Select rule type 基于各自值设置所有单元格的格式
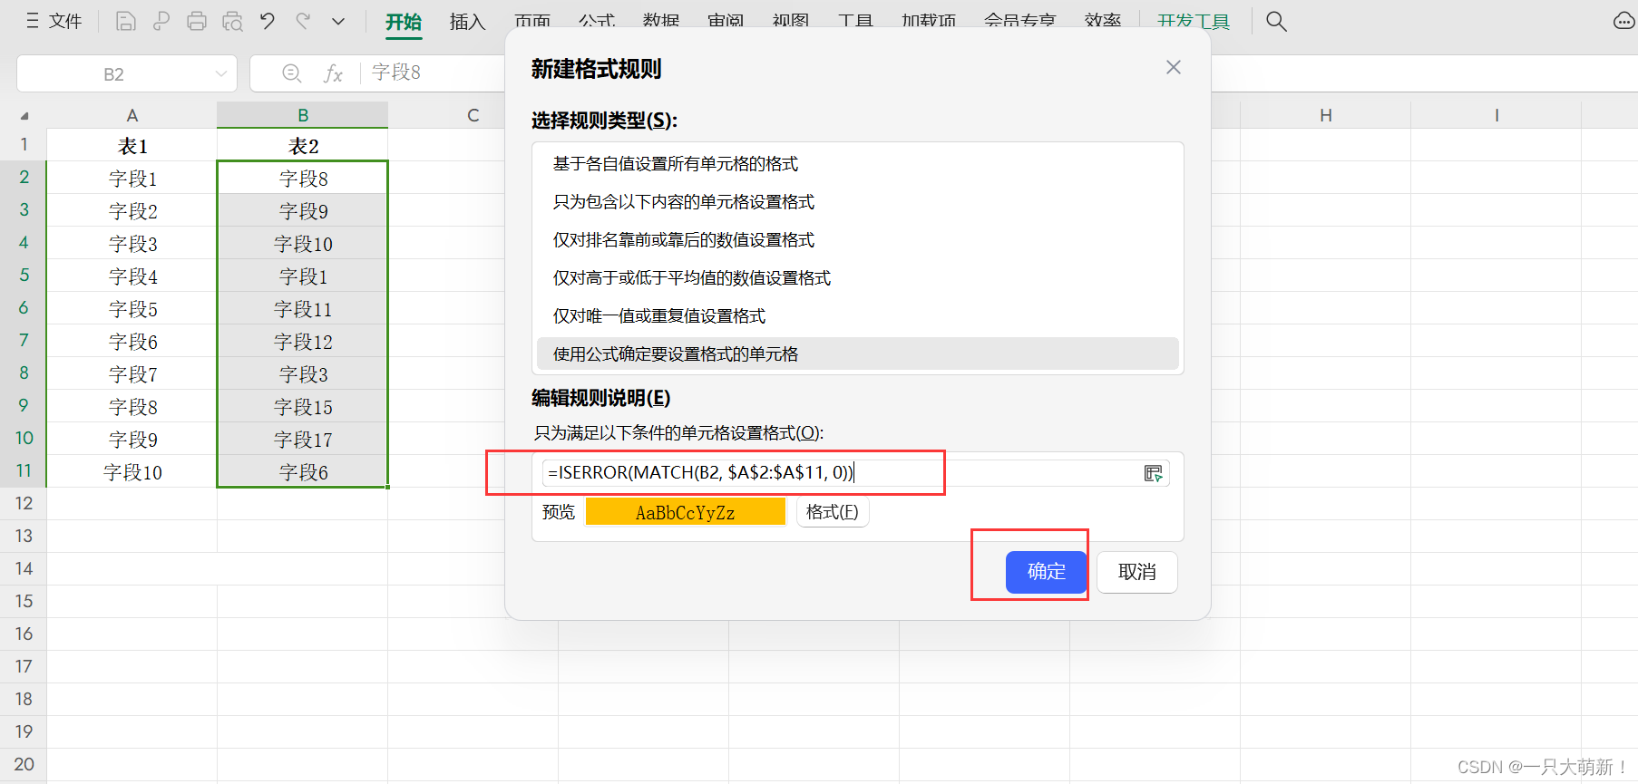This screenshot has height=784, width=1638. (858, 164)
